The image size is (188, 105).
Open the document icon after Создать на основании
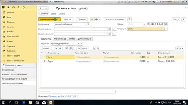129,20
